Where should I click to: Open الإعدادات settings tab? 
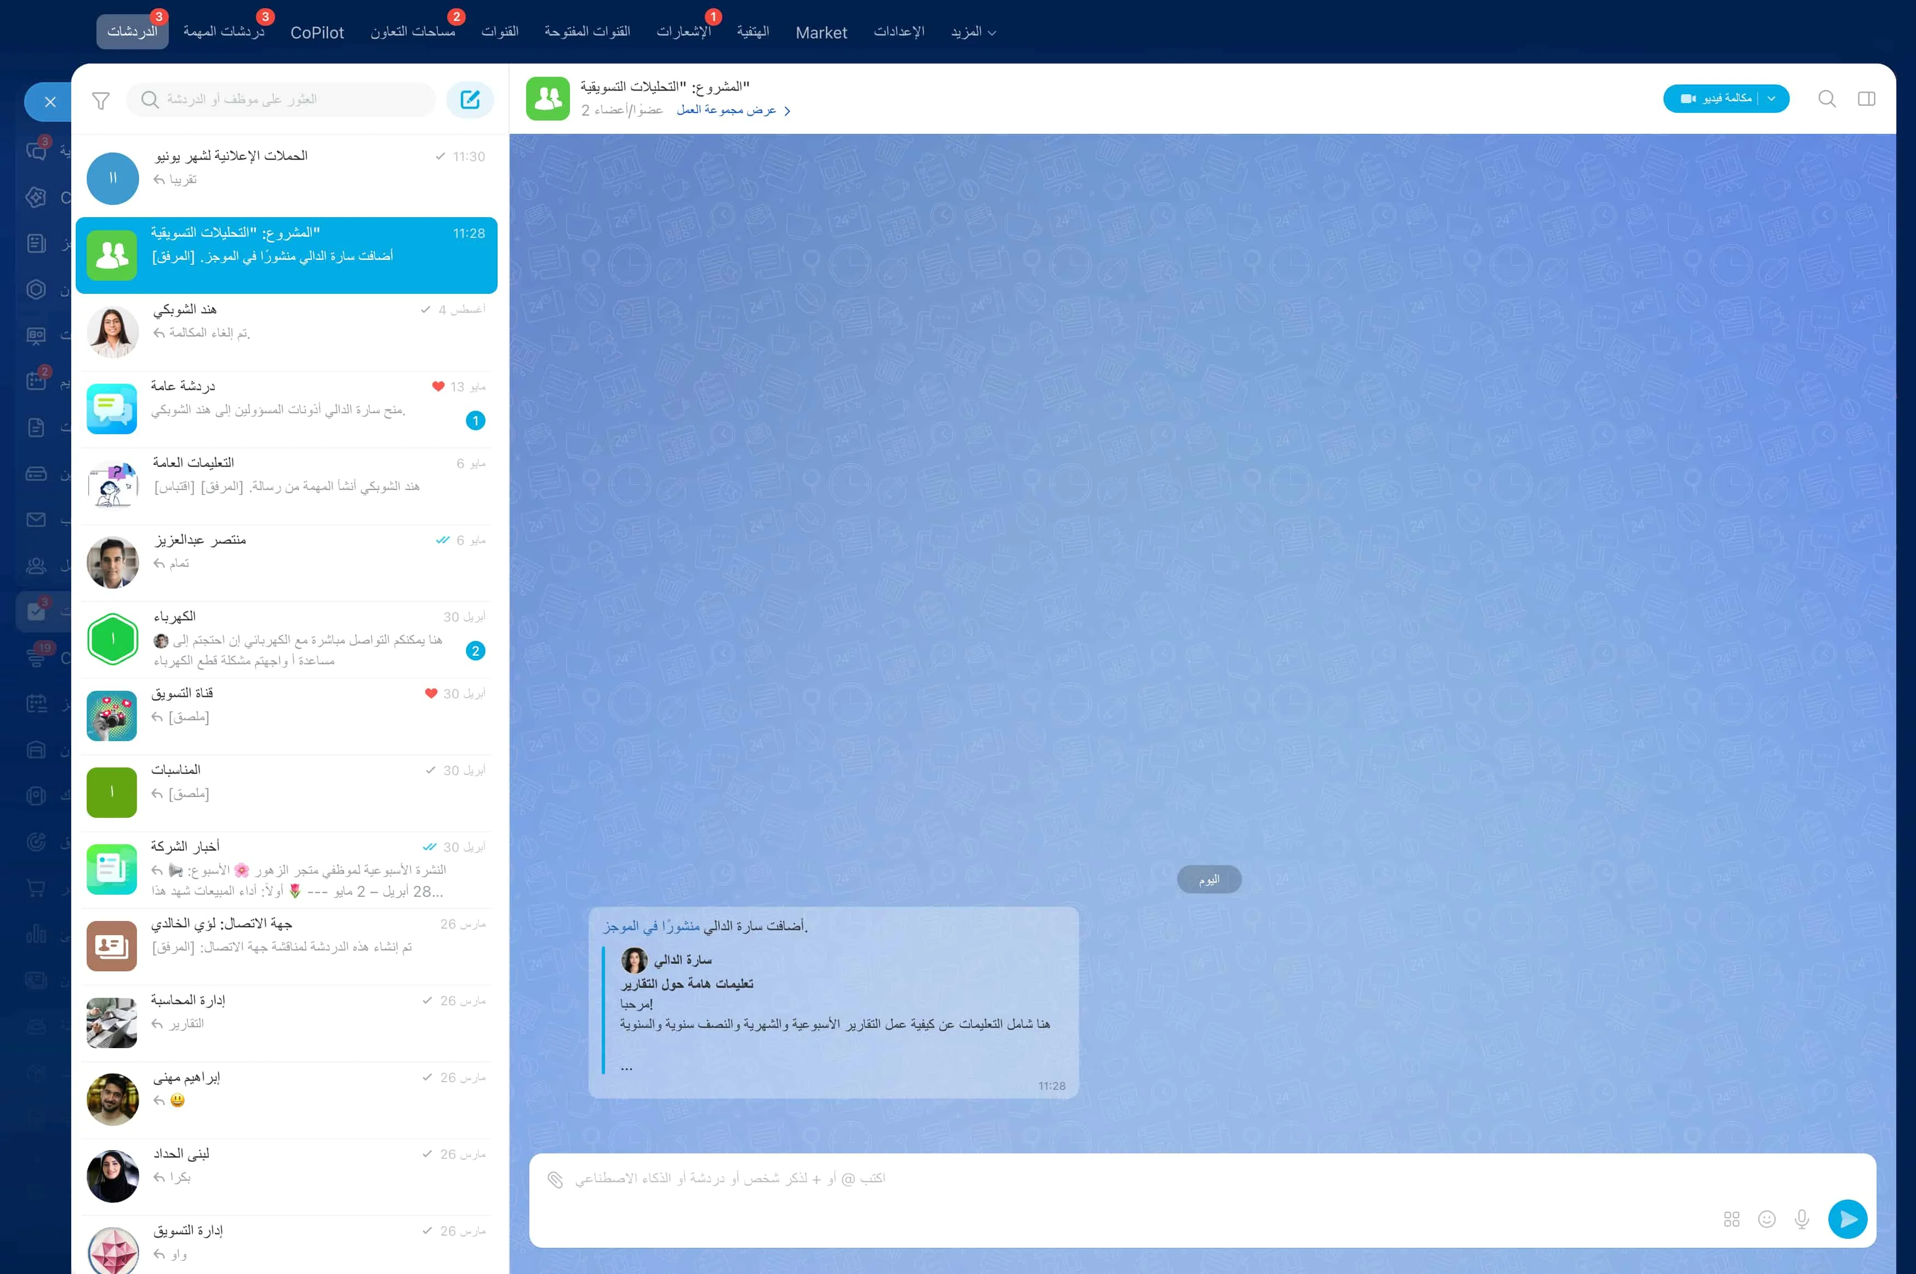pos(898,32)
